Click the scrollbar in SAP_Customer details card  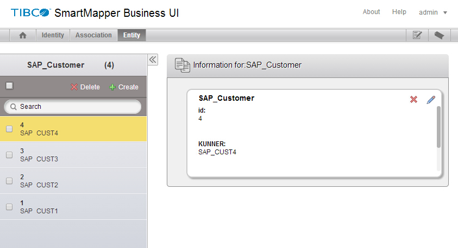pos(438,127)
